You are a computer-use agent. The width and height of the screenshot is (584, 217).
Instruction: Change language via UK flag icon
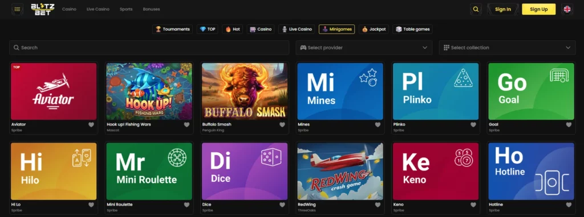point(567,9)
